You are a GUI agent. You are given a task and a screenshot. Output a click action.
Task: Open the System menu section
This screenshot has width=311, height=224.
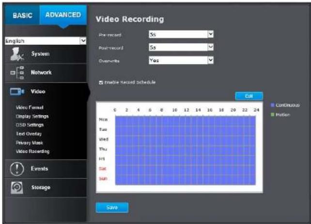46,54
